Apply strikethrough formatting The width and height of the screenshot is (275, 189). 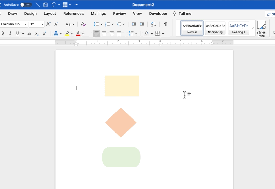(29, 34)
